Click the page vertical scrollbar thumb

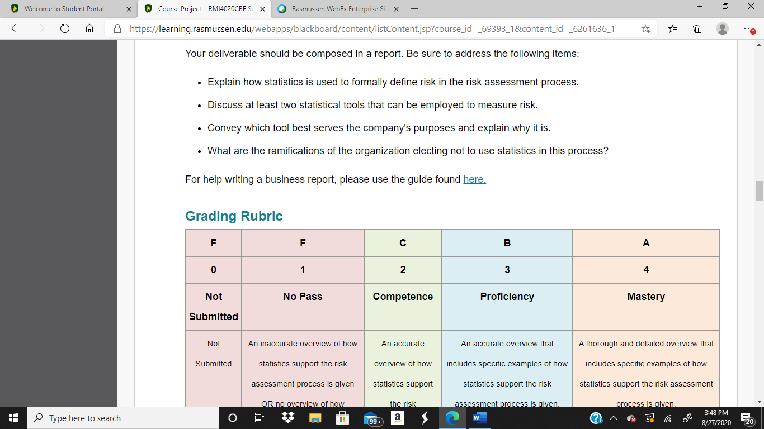point(759,191)
